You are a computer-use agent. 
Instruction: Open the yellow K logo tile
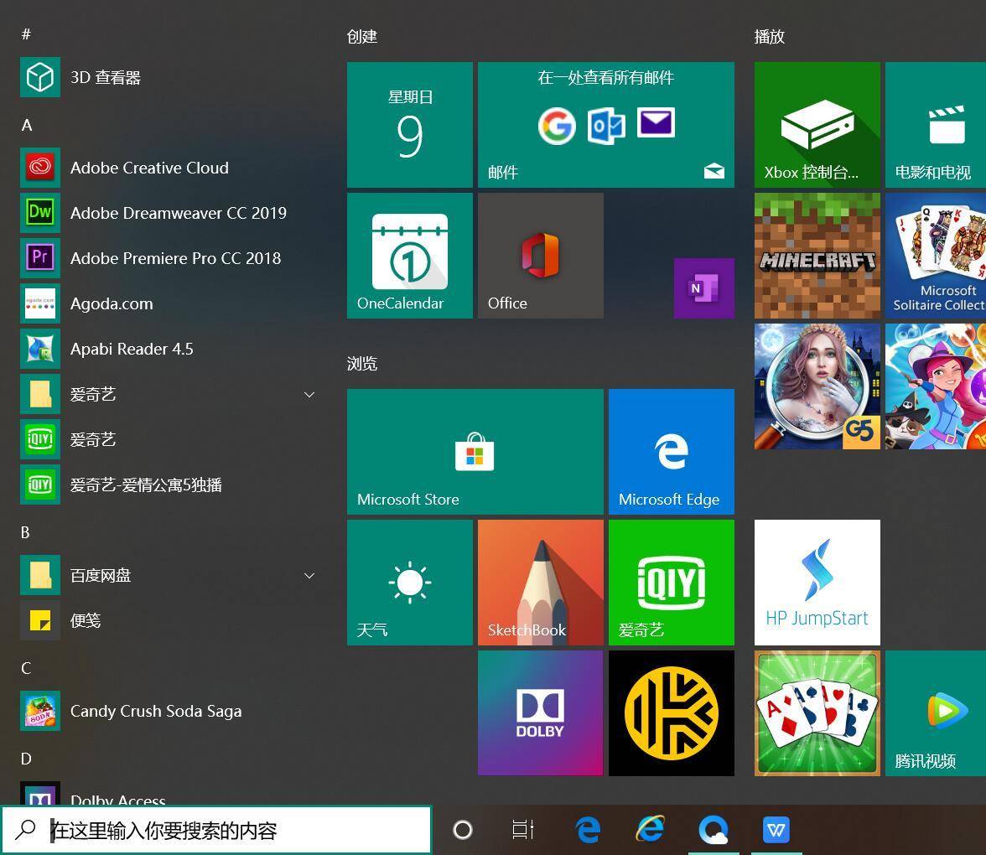672,713
